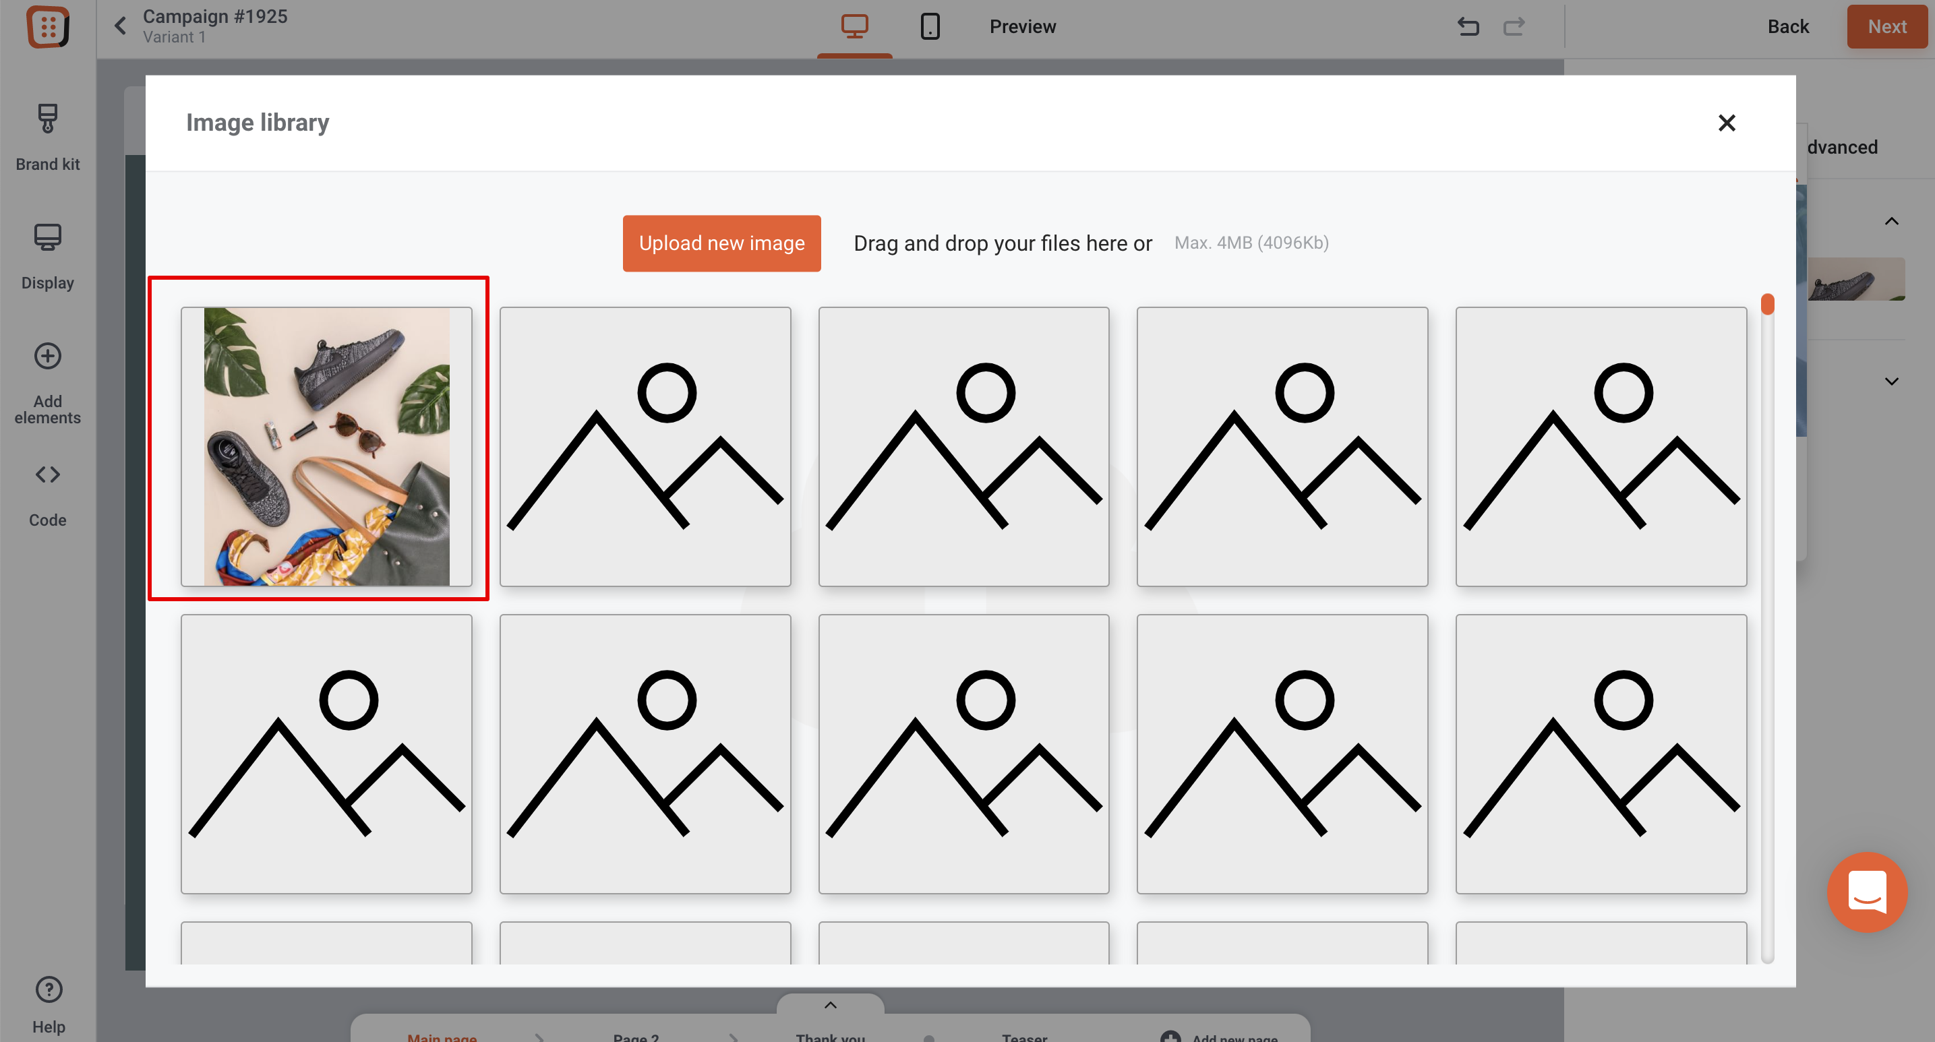Collapse the right panel section chevron up
1935x1042 pixels.
(x=1891, y=222)
